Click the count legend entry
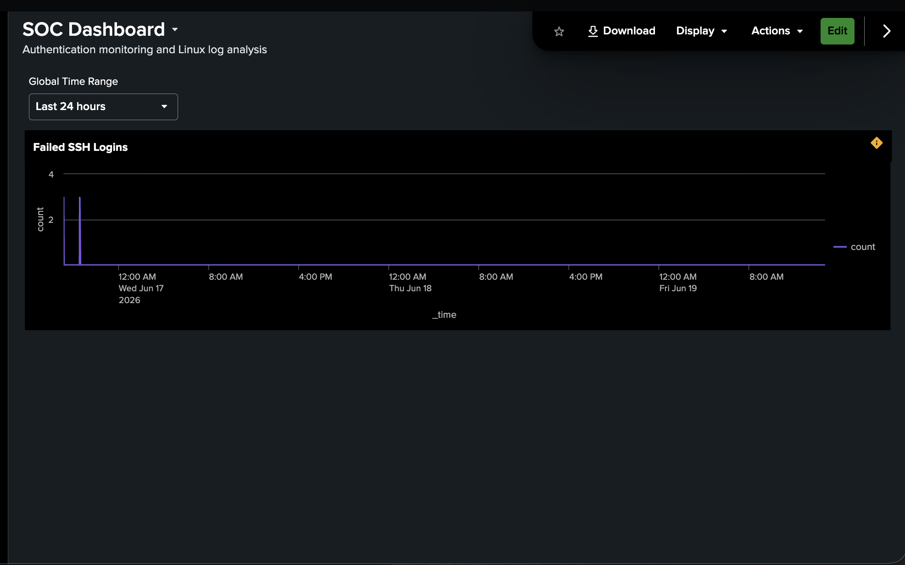 coord(854,247)
